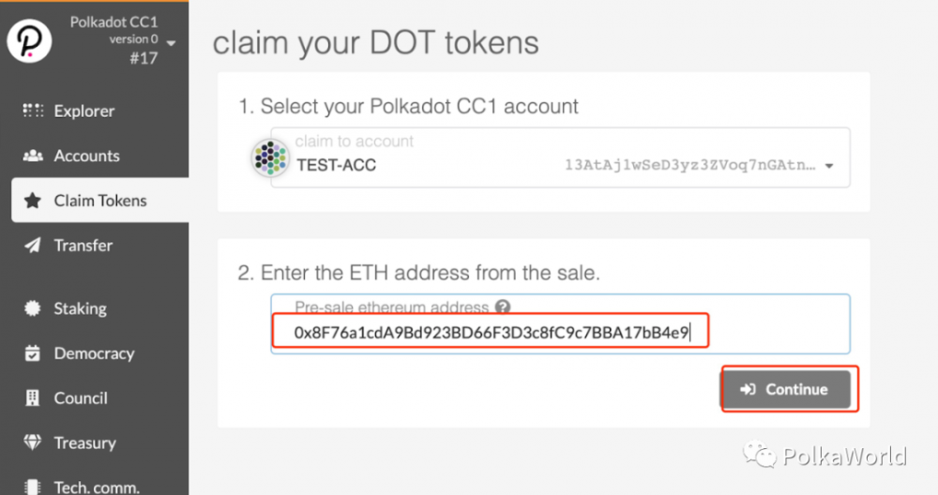Image resolution: width=938 pixels, height=495 pixels.
Task: Click the Claim Tokens star icon
Action: (x=33, y=201)
